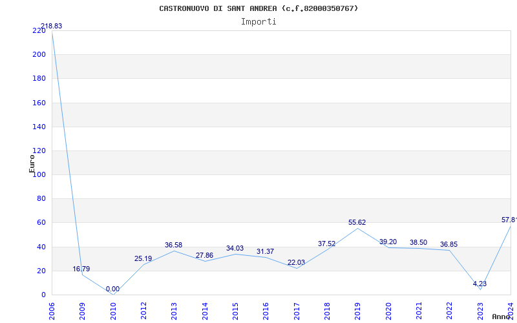This screenshot has height=323, width=517.
Task: Click the 2009 x-axis year label
Action: [83, 311]
